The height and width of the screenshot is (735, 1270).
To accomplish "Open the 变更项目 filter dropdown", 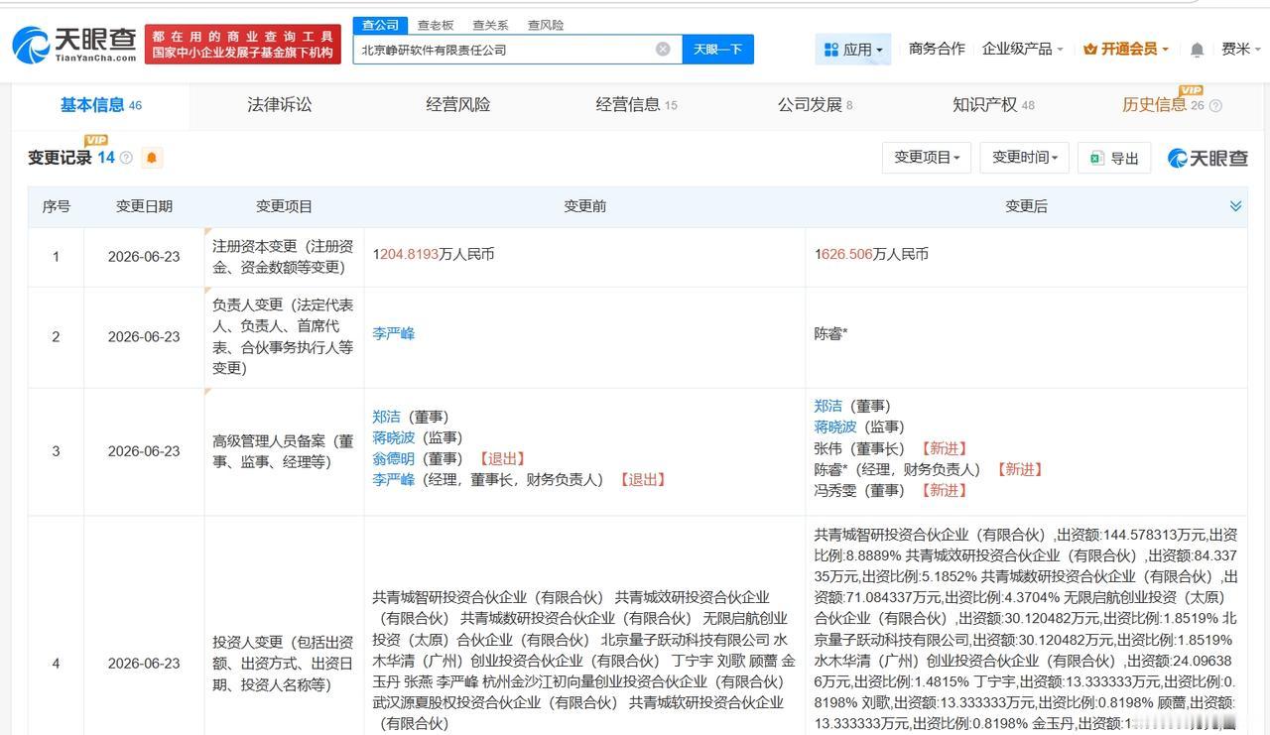I will coord(927,158).
